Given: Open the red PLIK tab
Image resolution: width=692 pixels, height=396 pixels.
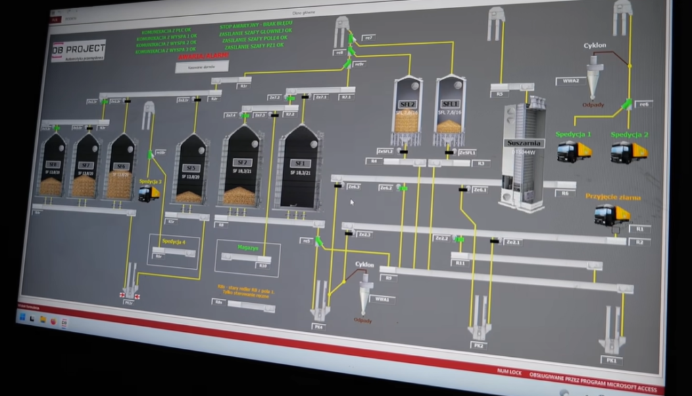Looking at the screenshot, I should point(55,20).
